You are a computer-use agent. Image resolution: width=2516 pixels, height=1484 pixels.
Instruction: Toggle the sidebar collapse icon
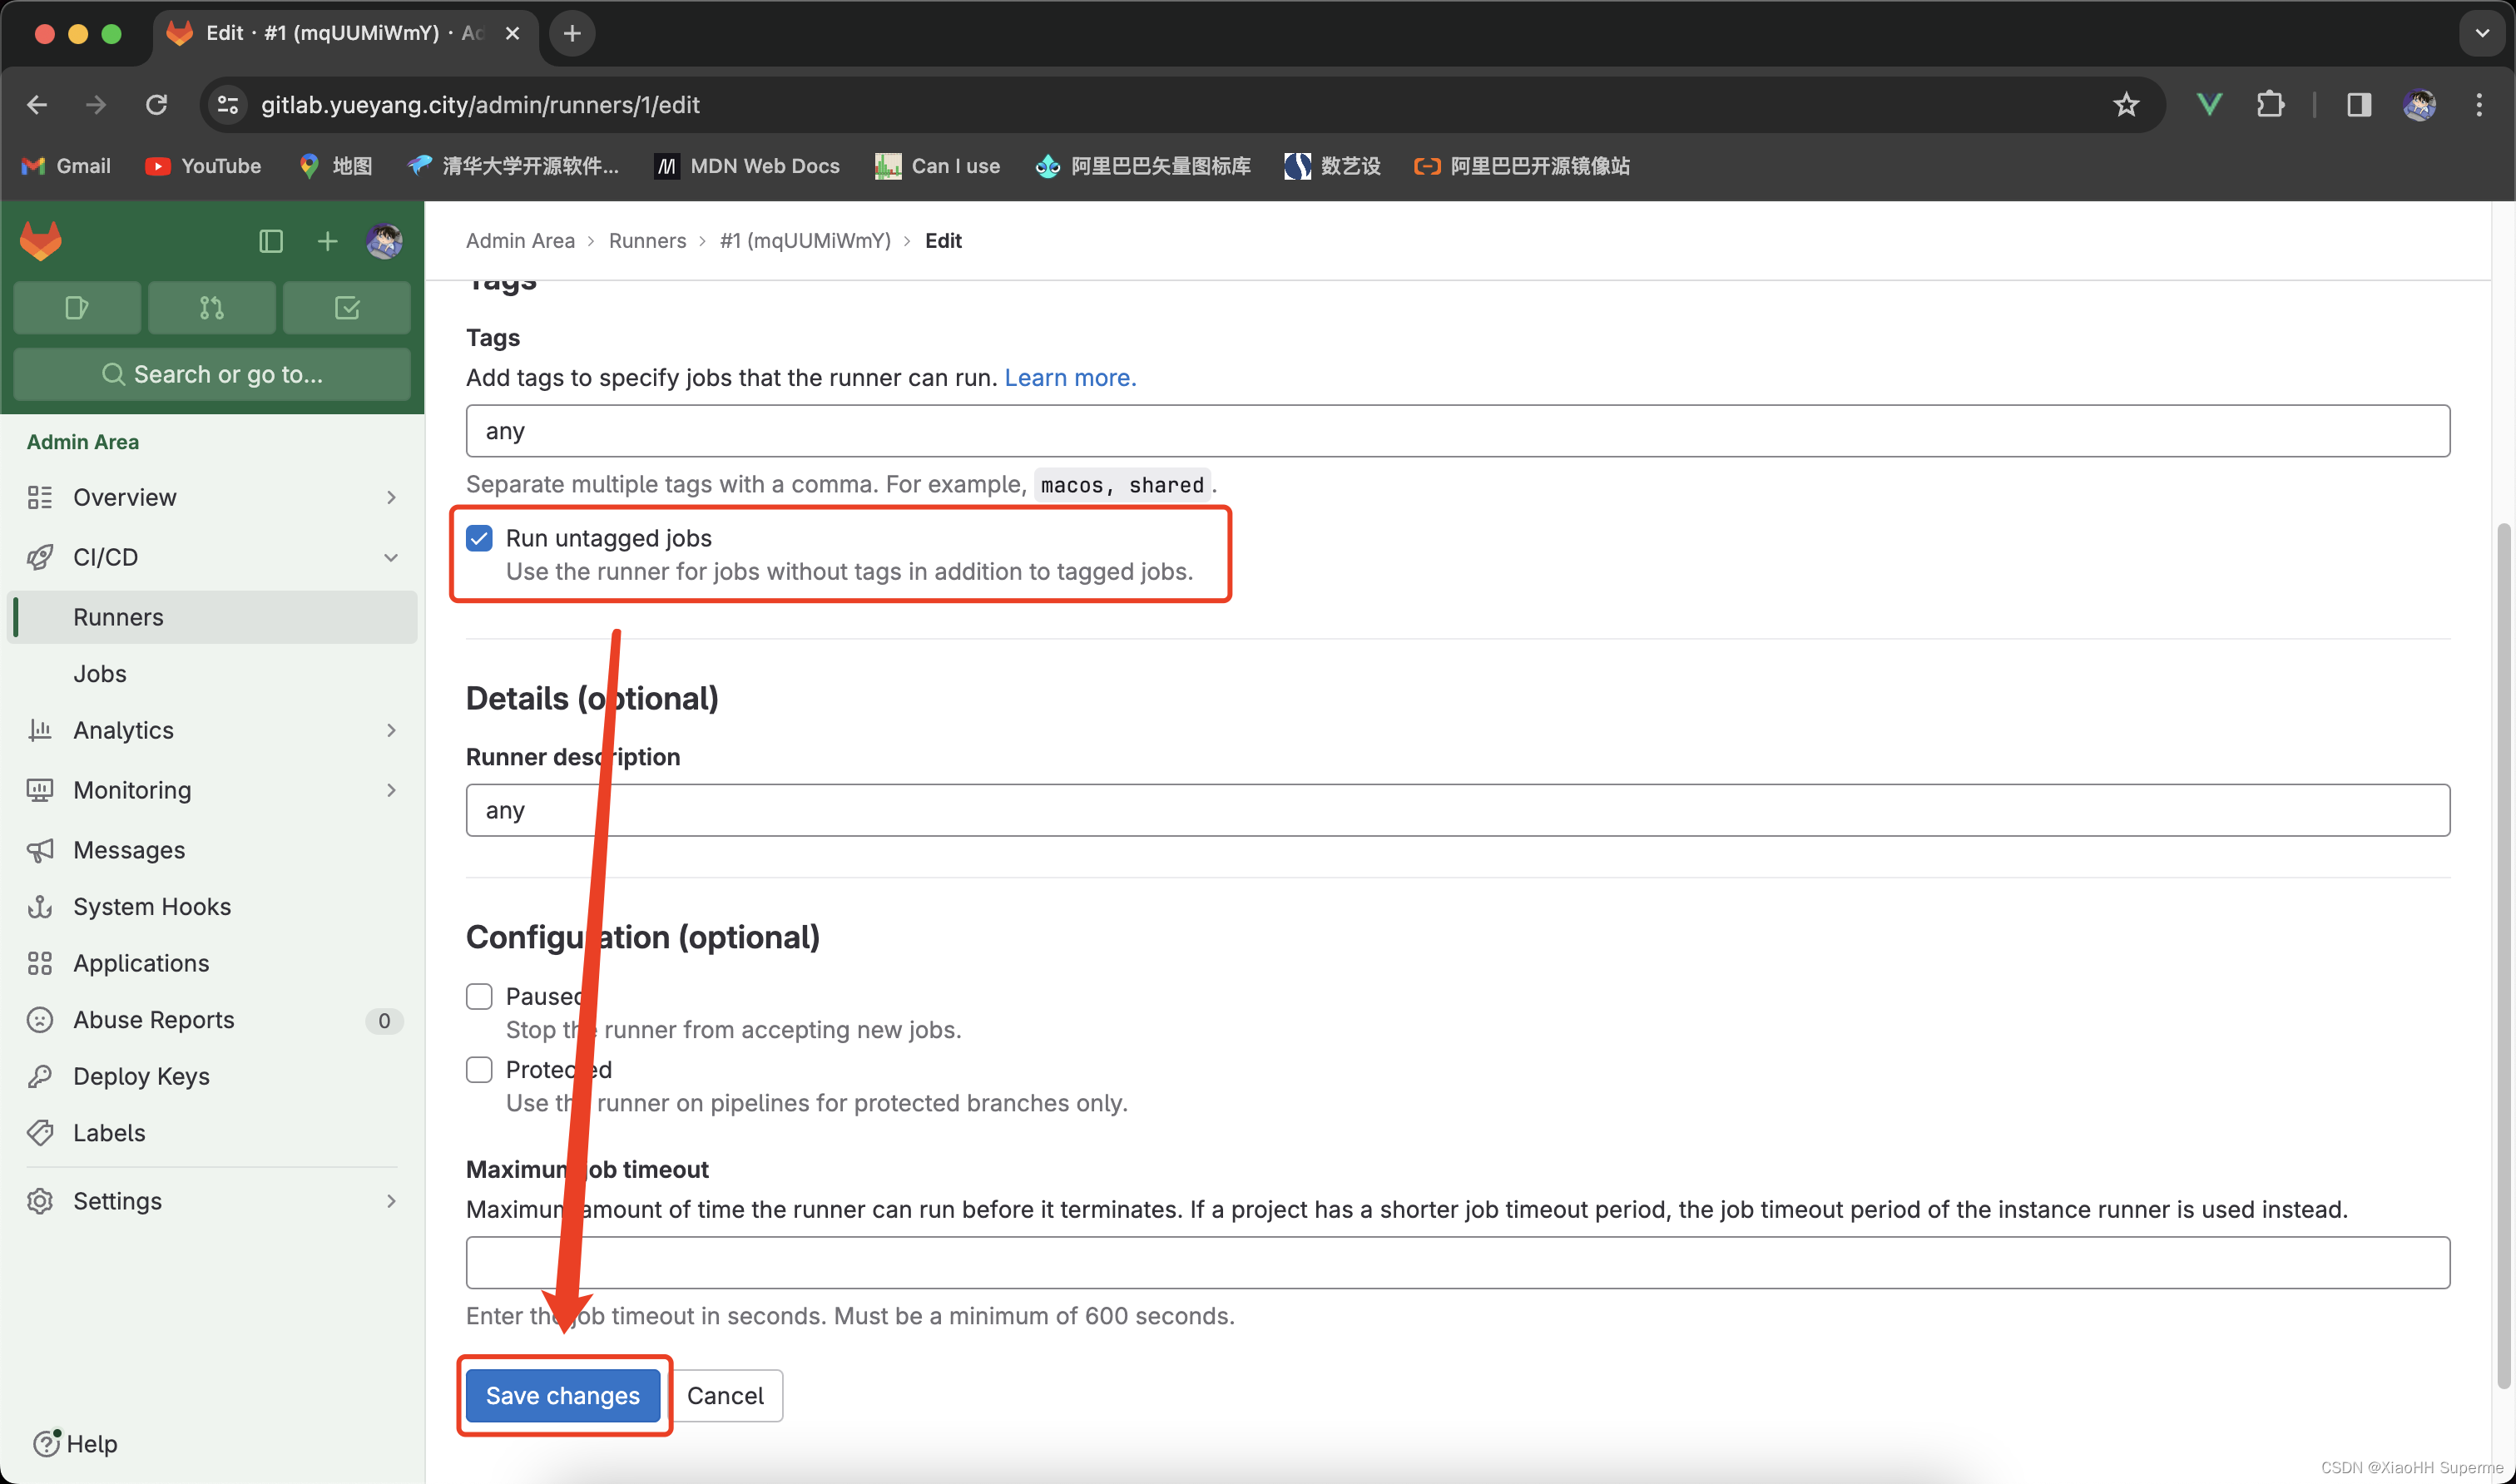tap(271, 241)
